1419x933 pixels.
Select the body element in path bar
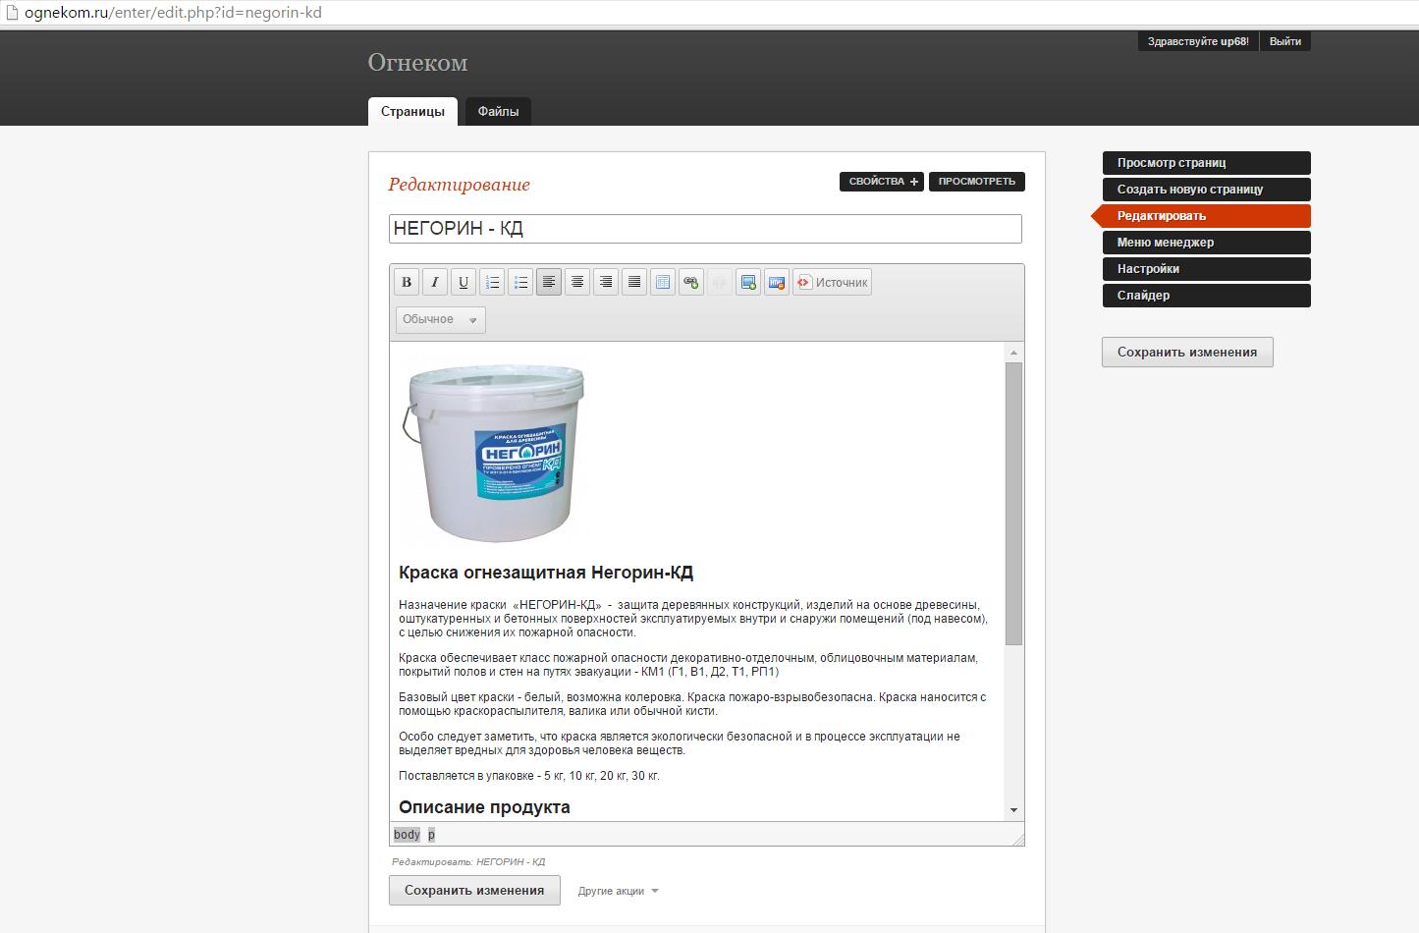pyautogui.click(x=407, y=835)
